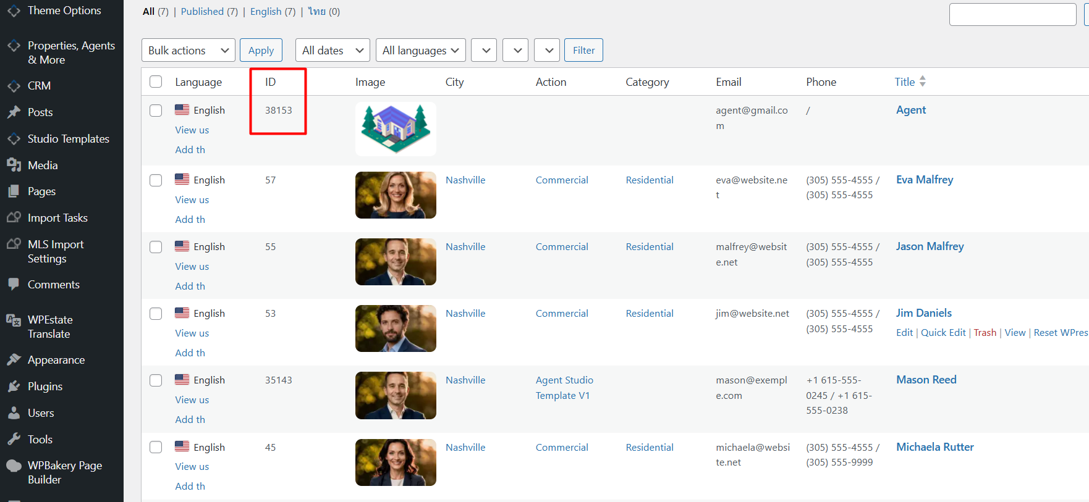Click the Studio Templates sidebar icon

(x=14, y=139)
